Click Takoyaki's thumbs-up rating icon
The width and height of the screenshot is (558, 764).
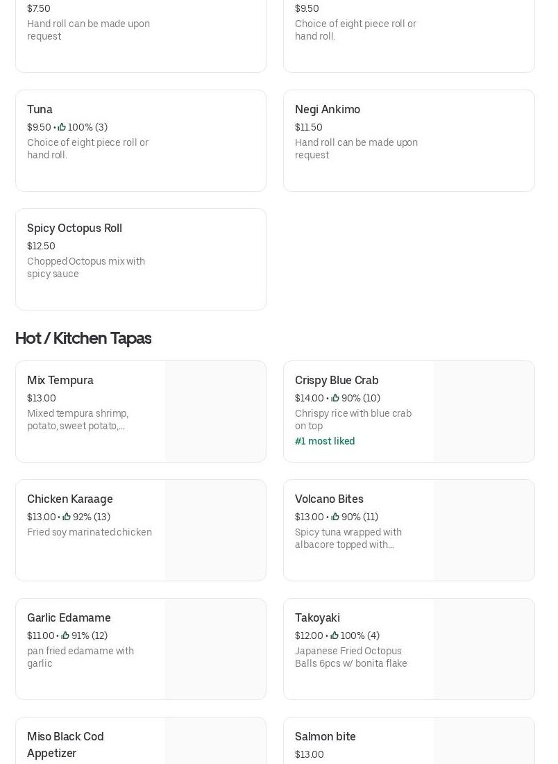coord(335,636)
